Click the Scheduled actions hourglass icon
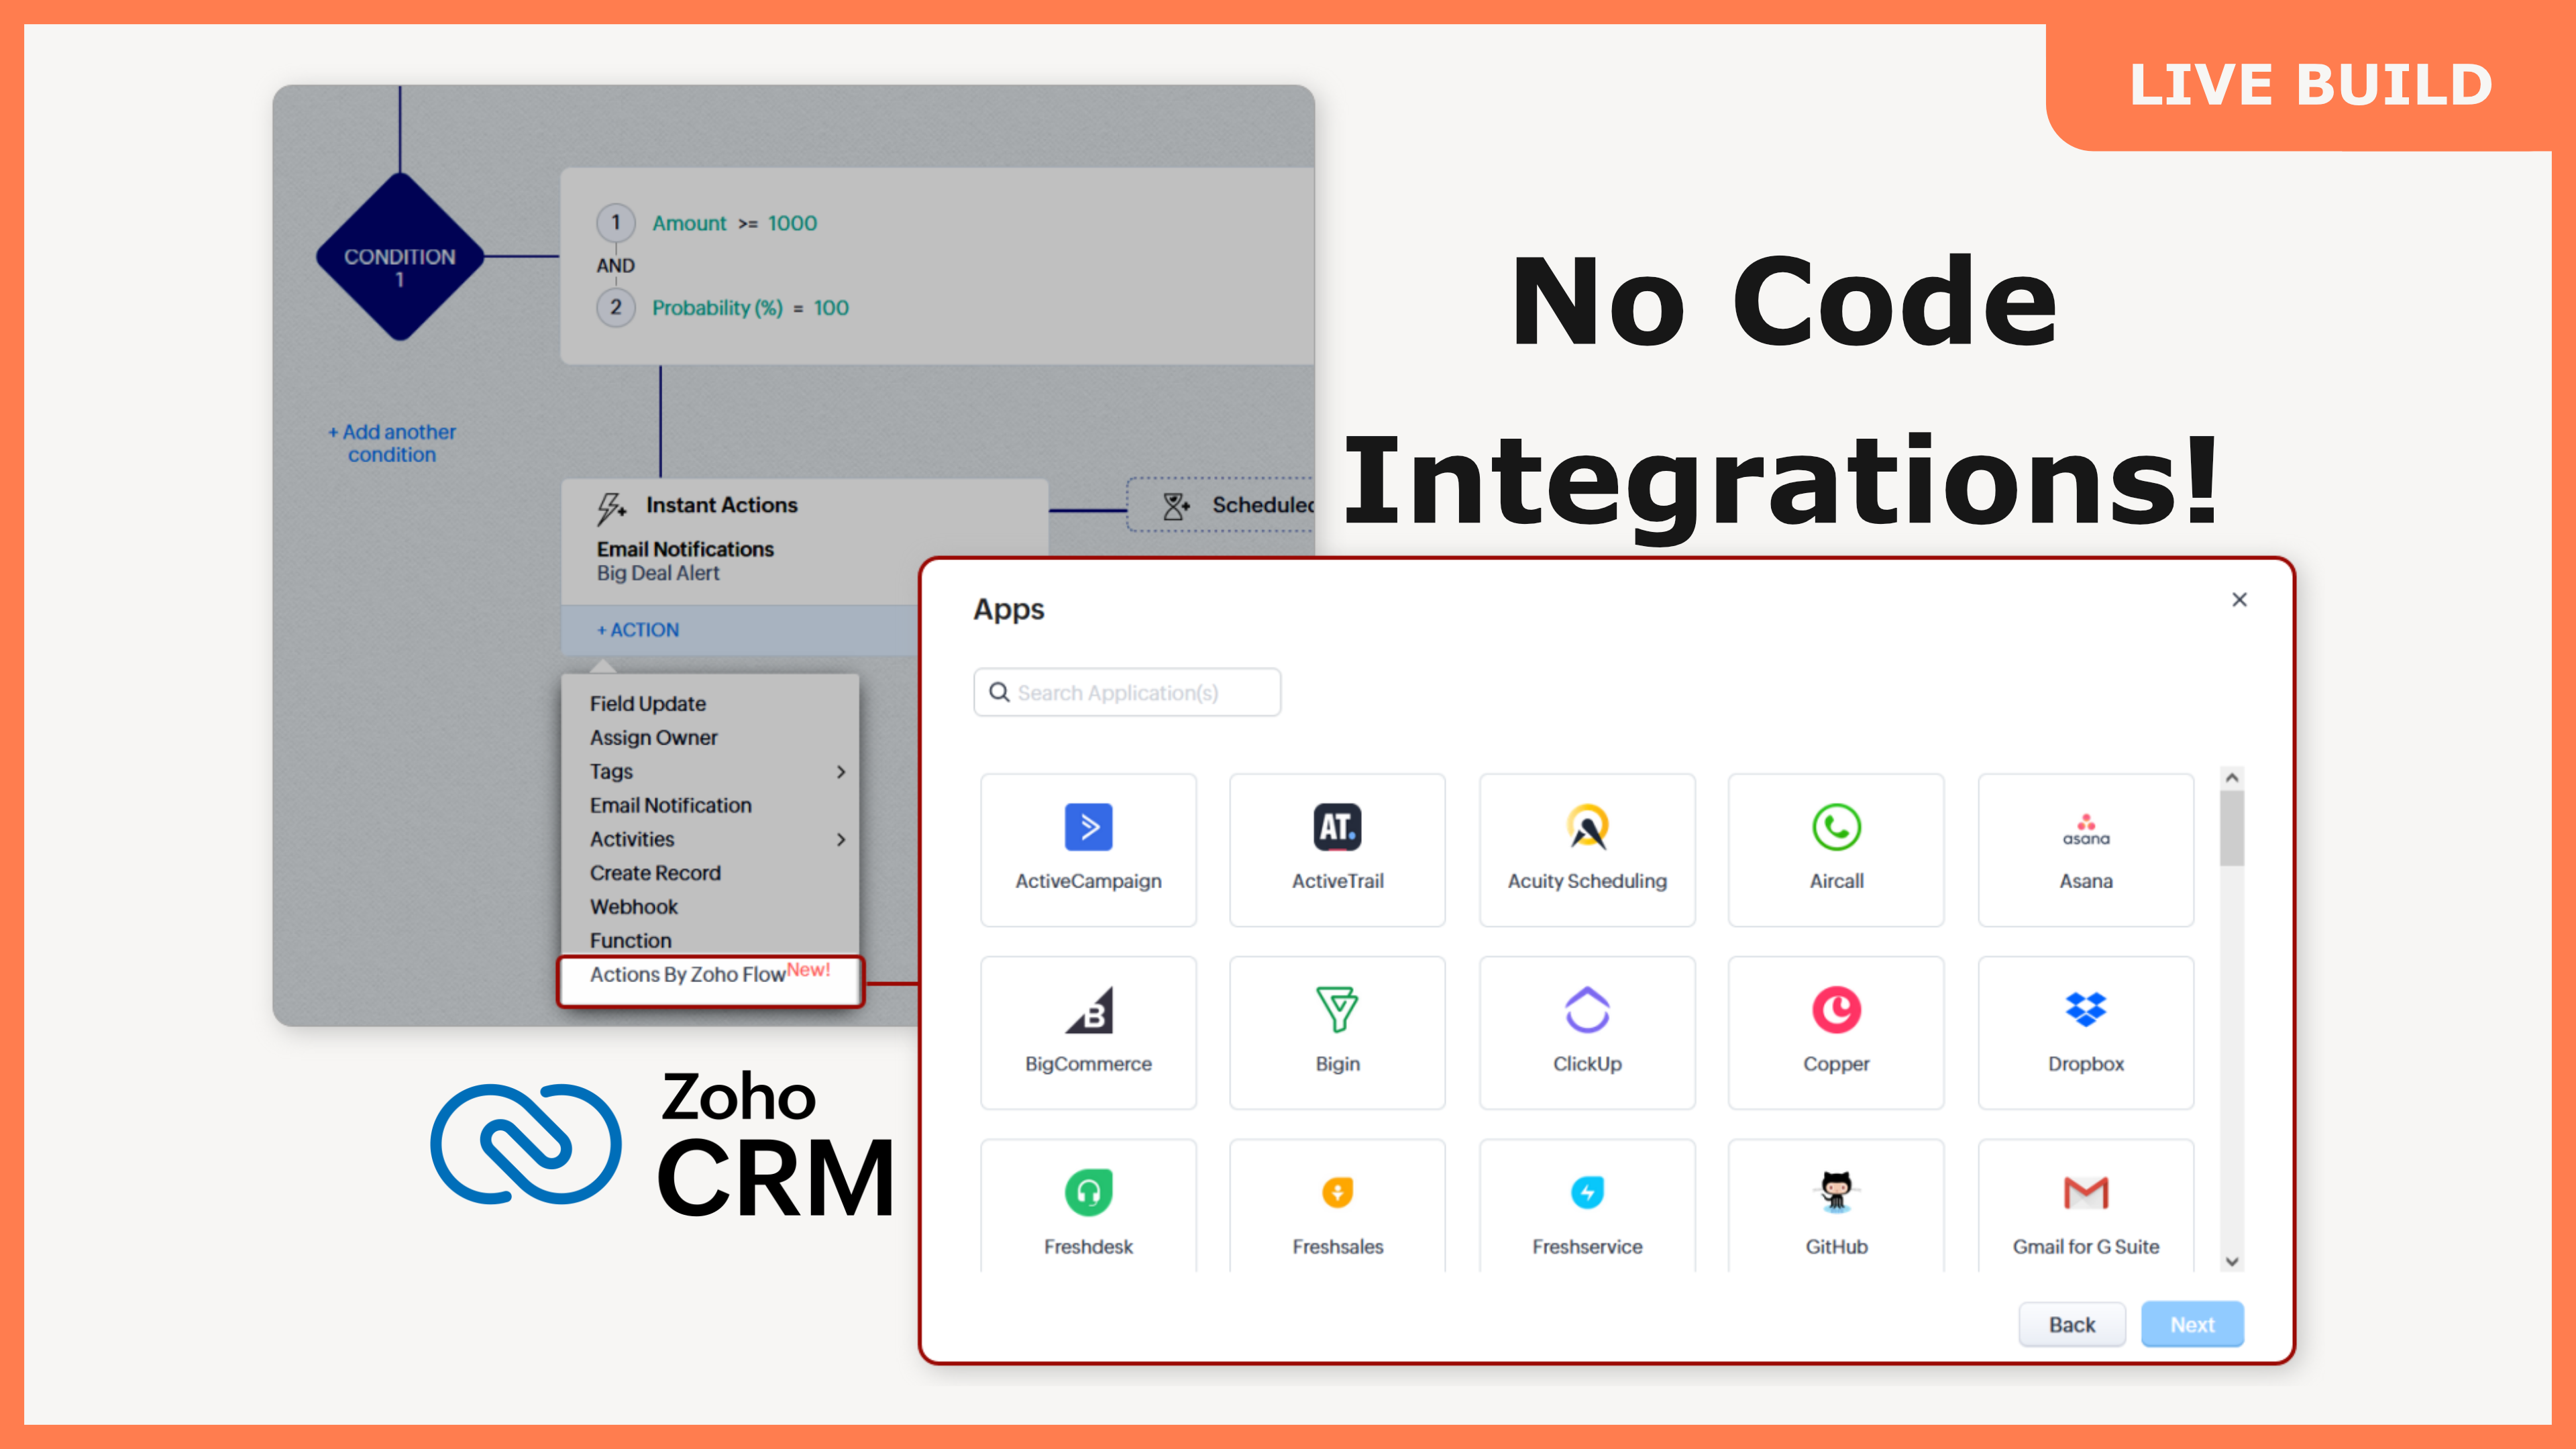 coord(1176,506)
